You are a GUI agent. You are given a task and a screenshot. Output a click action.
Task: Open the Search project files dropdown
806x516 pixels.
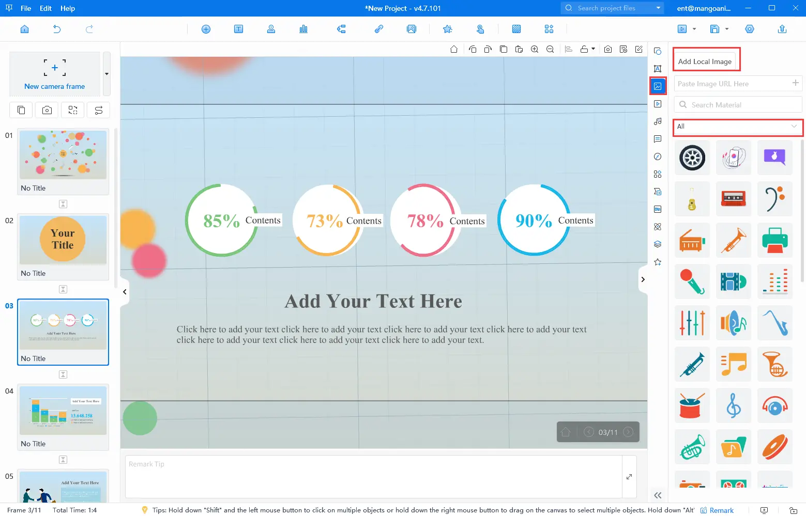(658, 8)
